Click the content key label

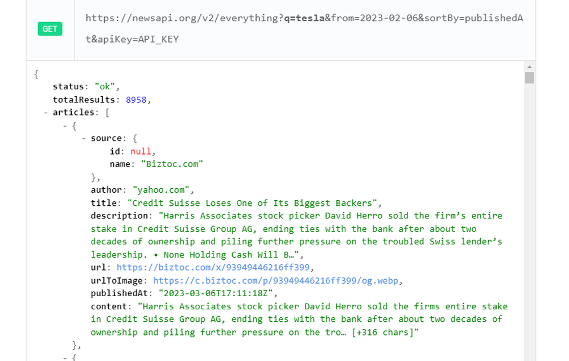click(x=109, y=306)
